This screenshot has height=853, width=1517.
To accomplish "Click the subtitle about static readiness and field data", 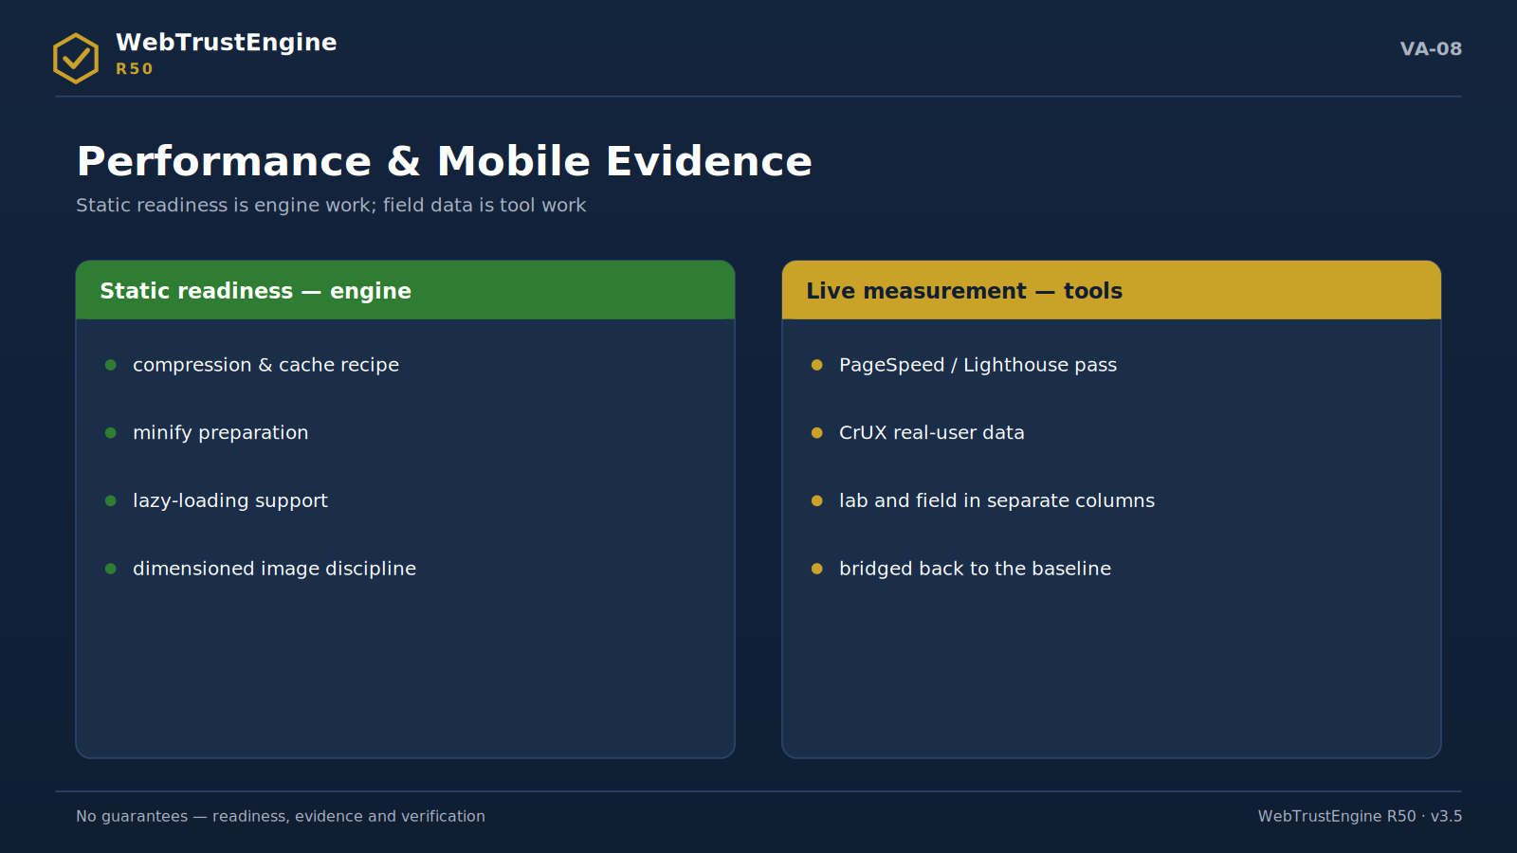I will point(331,205).
